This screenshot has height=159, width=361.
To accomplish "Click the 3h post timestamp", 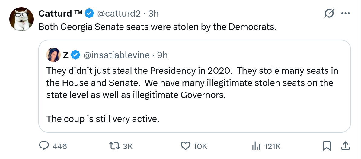I will pyautogui.click(x=153, y=14).
